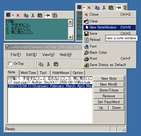Click the copy icon next to OnTop
This screenshot has height=136, width=141.
click(41, 64)
